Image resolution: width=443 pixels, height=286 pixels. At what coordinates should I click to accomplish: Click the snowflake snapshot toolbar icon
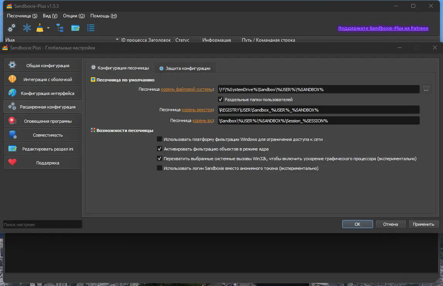tap(27, 28)
